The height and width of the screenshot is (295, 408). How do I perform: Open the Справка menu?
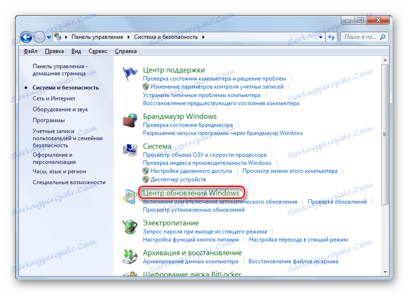[126, 51]
